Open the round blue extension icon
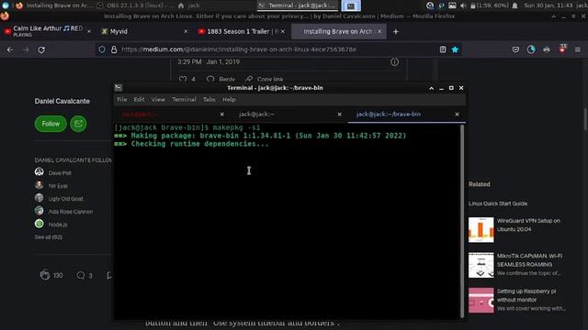This screenshot has height=330, width=588. pyautogui.click(x=531, y=49)
